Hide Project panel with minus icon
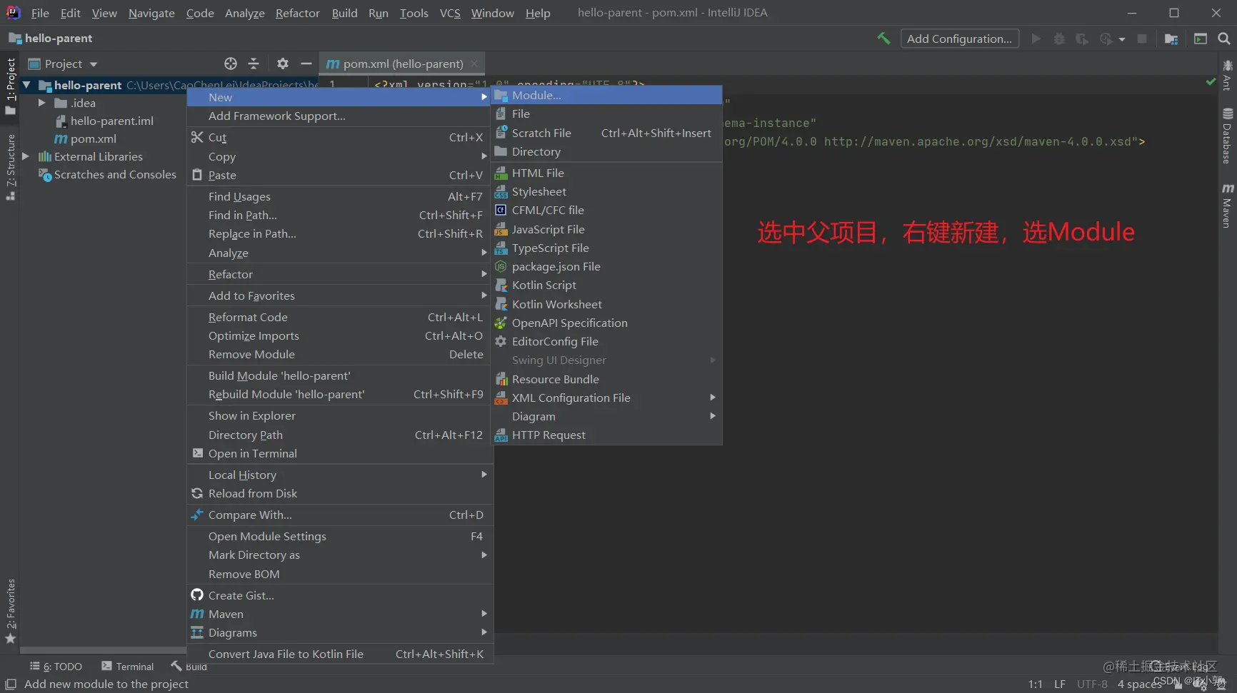 pos(306,64)
